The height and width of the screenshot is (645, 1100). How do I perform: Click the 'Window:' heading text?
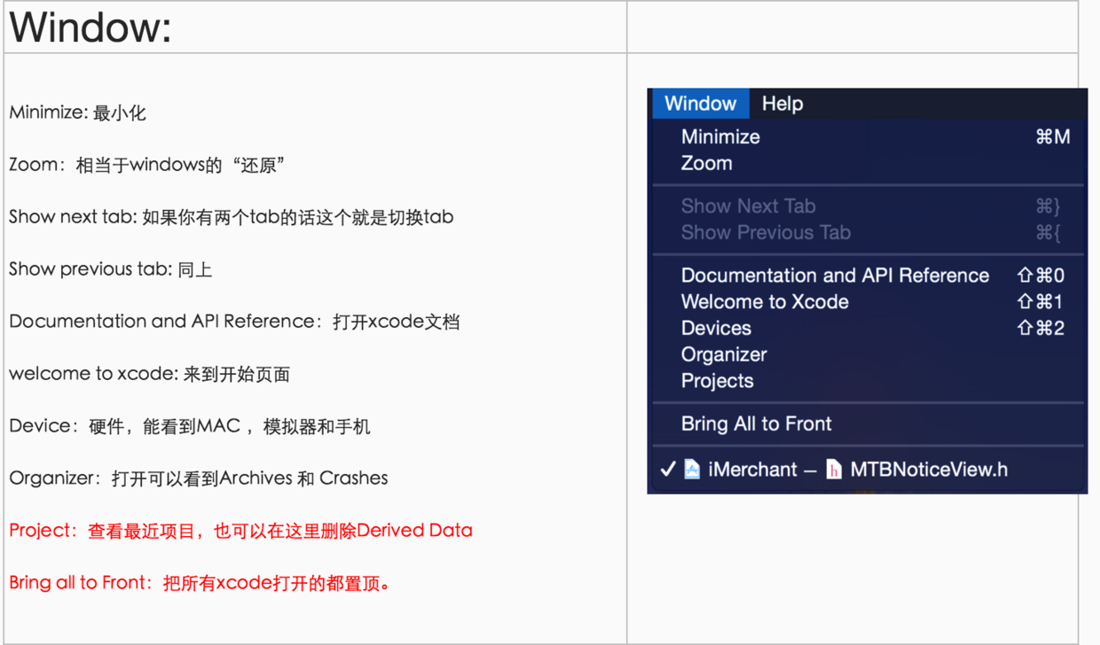click(90, 27)
